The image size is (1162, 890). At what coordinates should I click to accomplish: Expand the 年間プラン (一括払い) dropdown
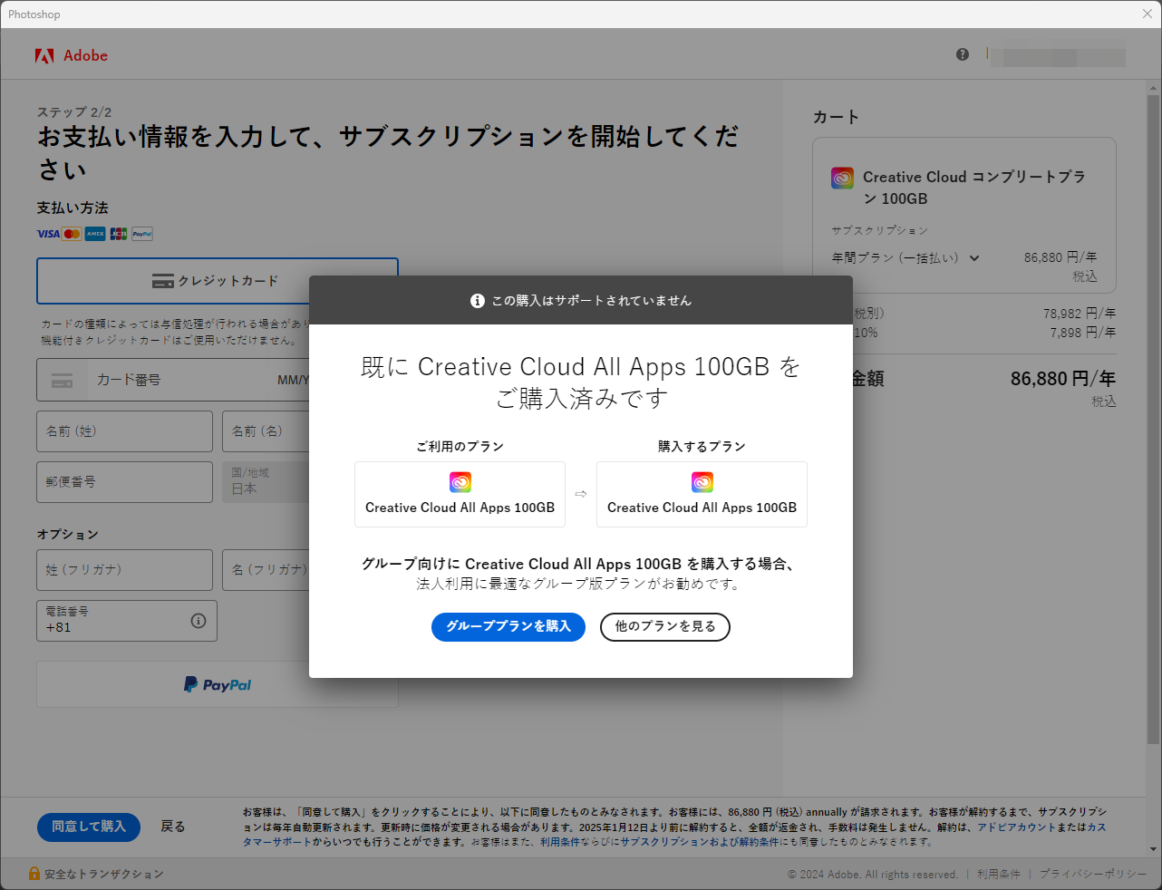(x=906, y=258)
